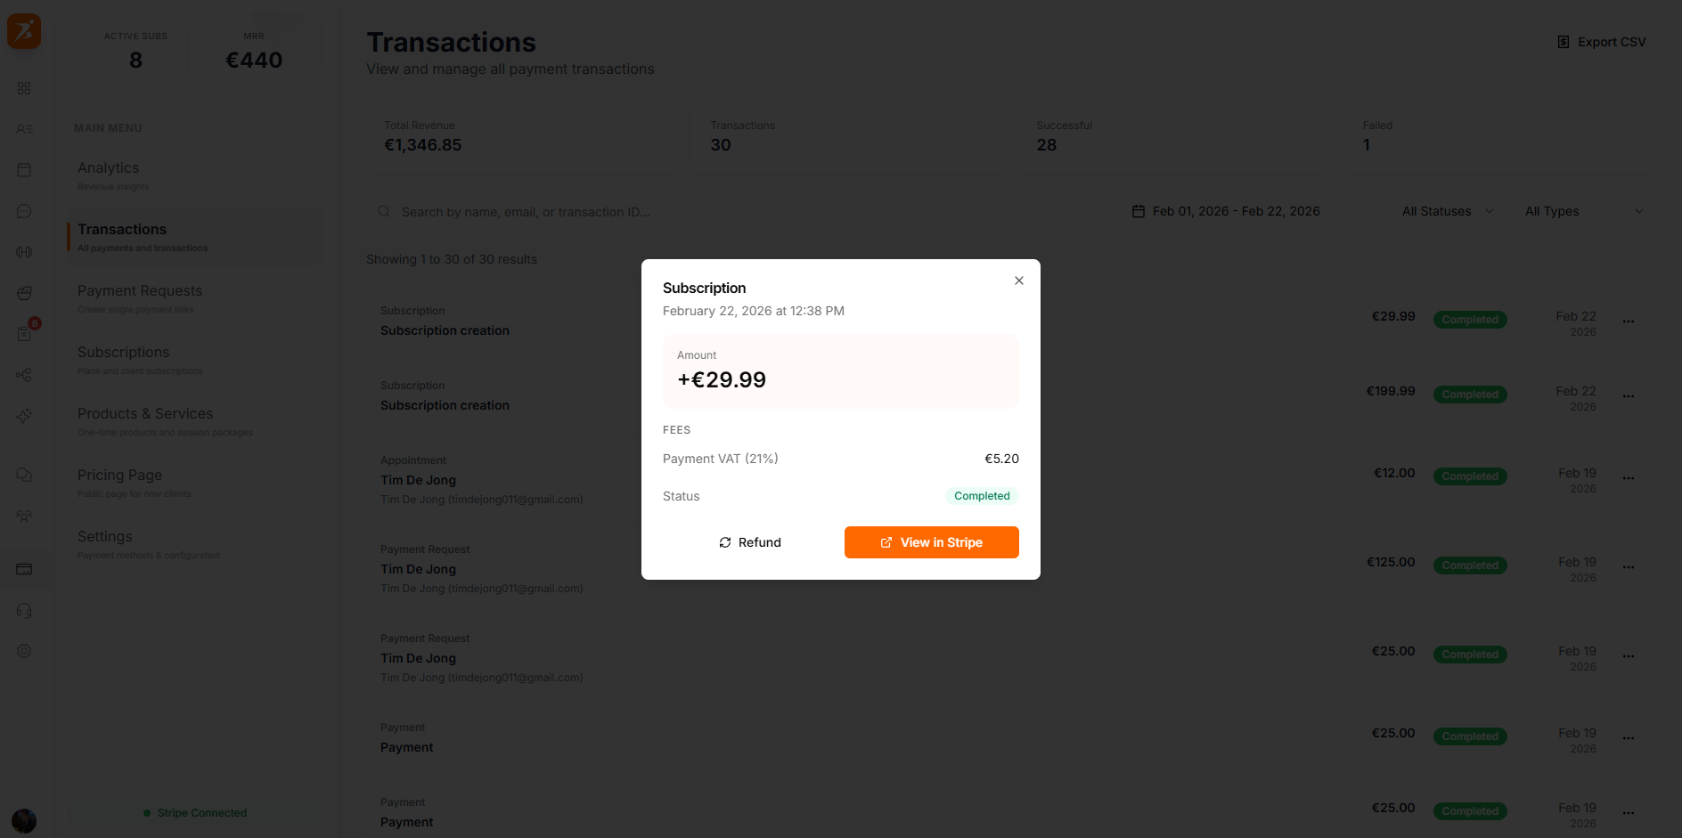Screen dimensions: 1682x838
Task: Click the transaction search input field
Action: (624, 211)
